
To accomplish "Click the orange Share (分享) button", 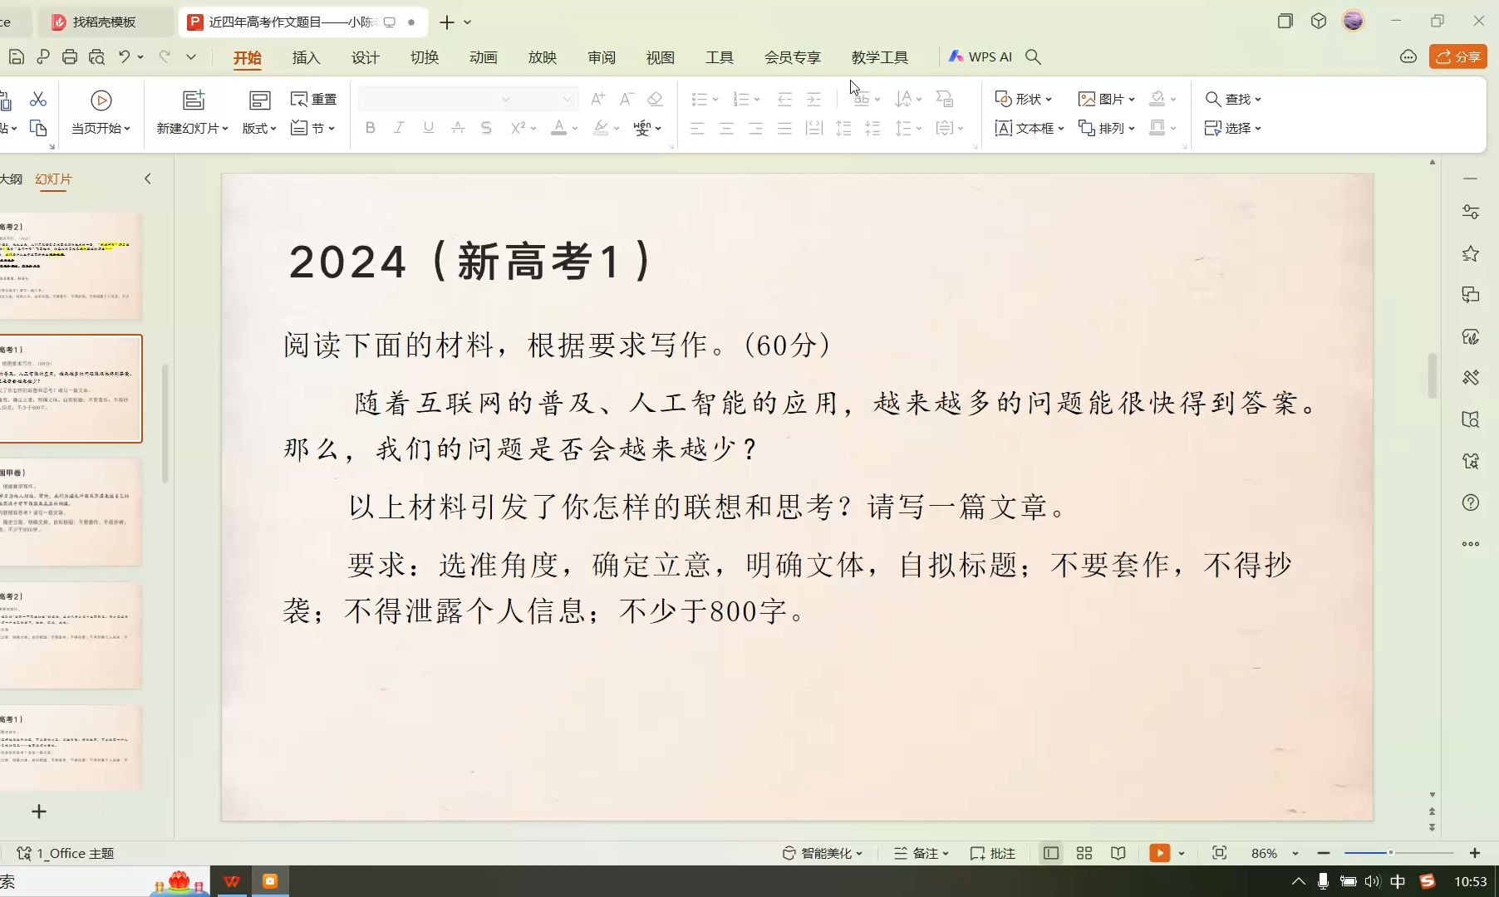I will (x=1458, y=56).
